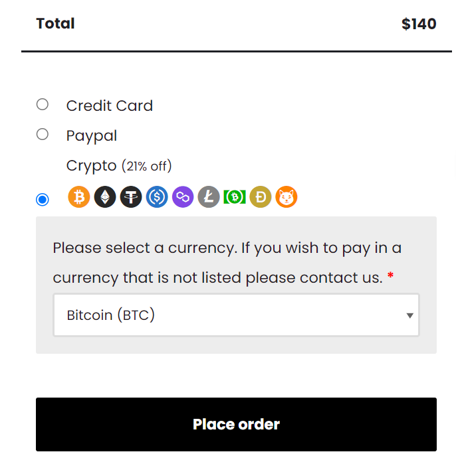Viewport: 456px width, 456px height.
Task: Click the gold Dogecoin icon
Action: 261,197
